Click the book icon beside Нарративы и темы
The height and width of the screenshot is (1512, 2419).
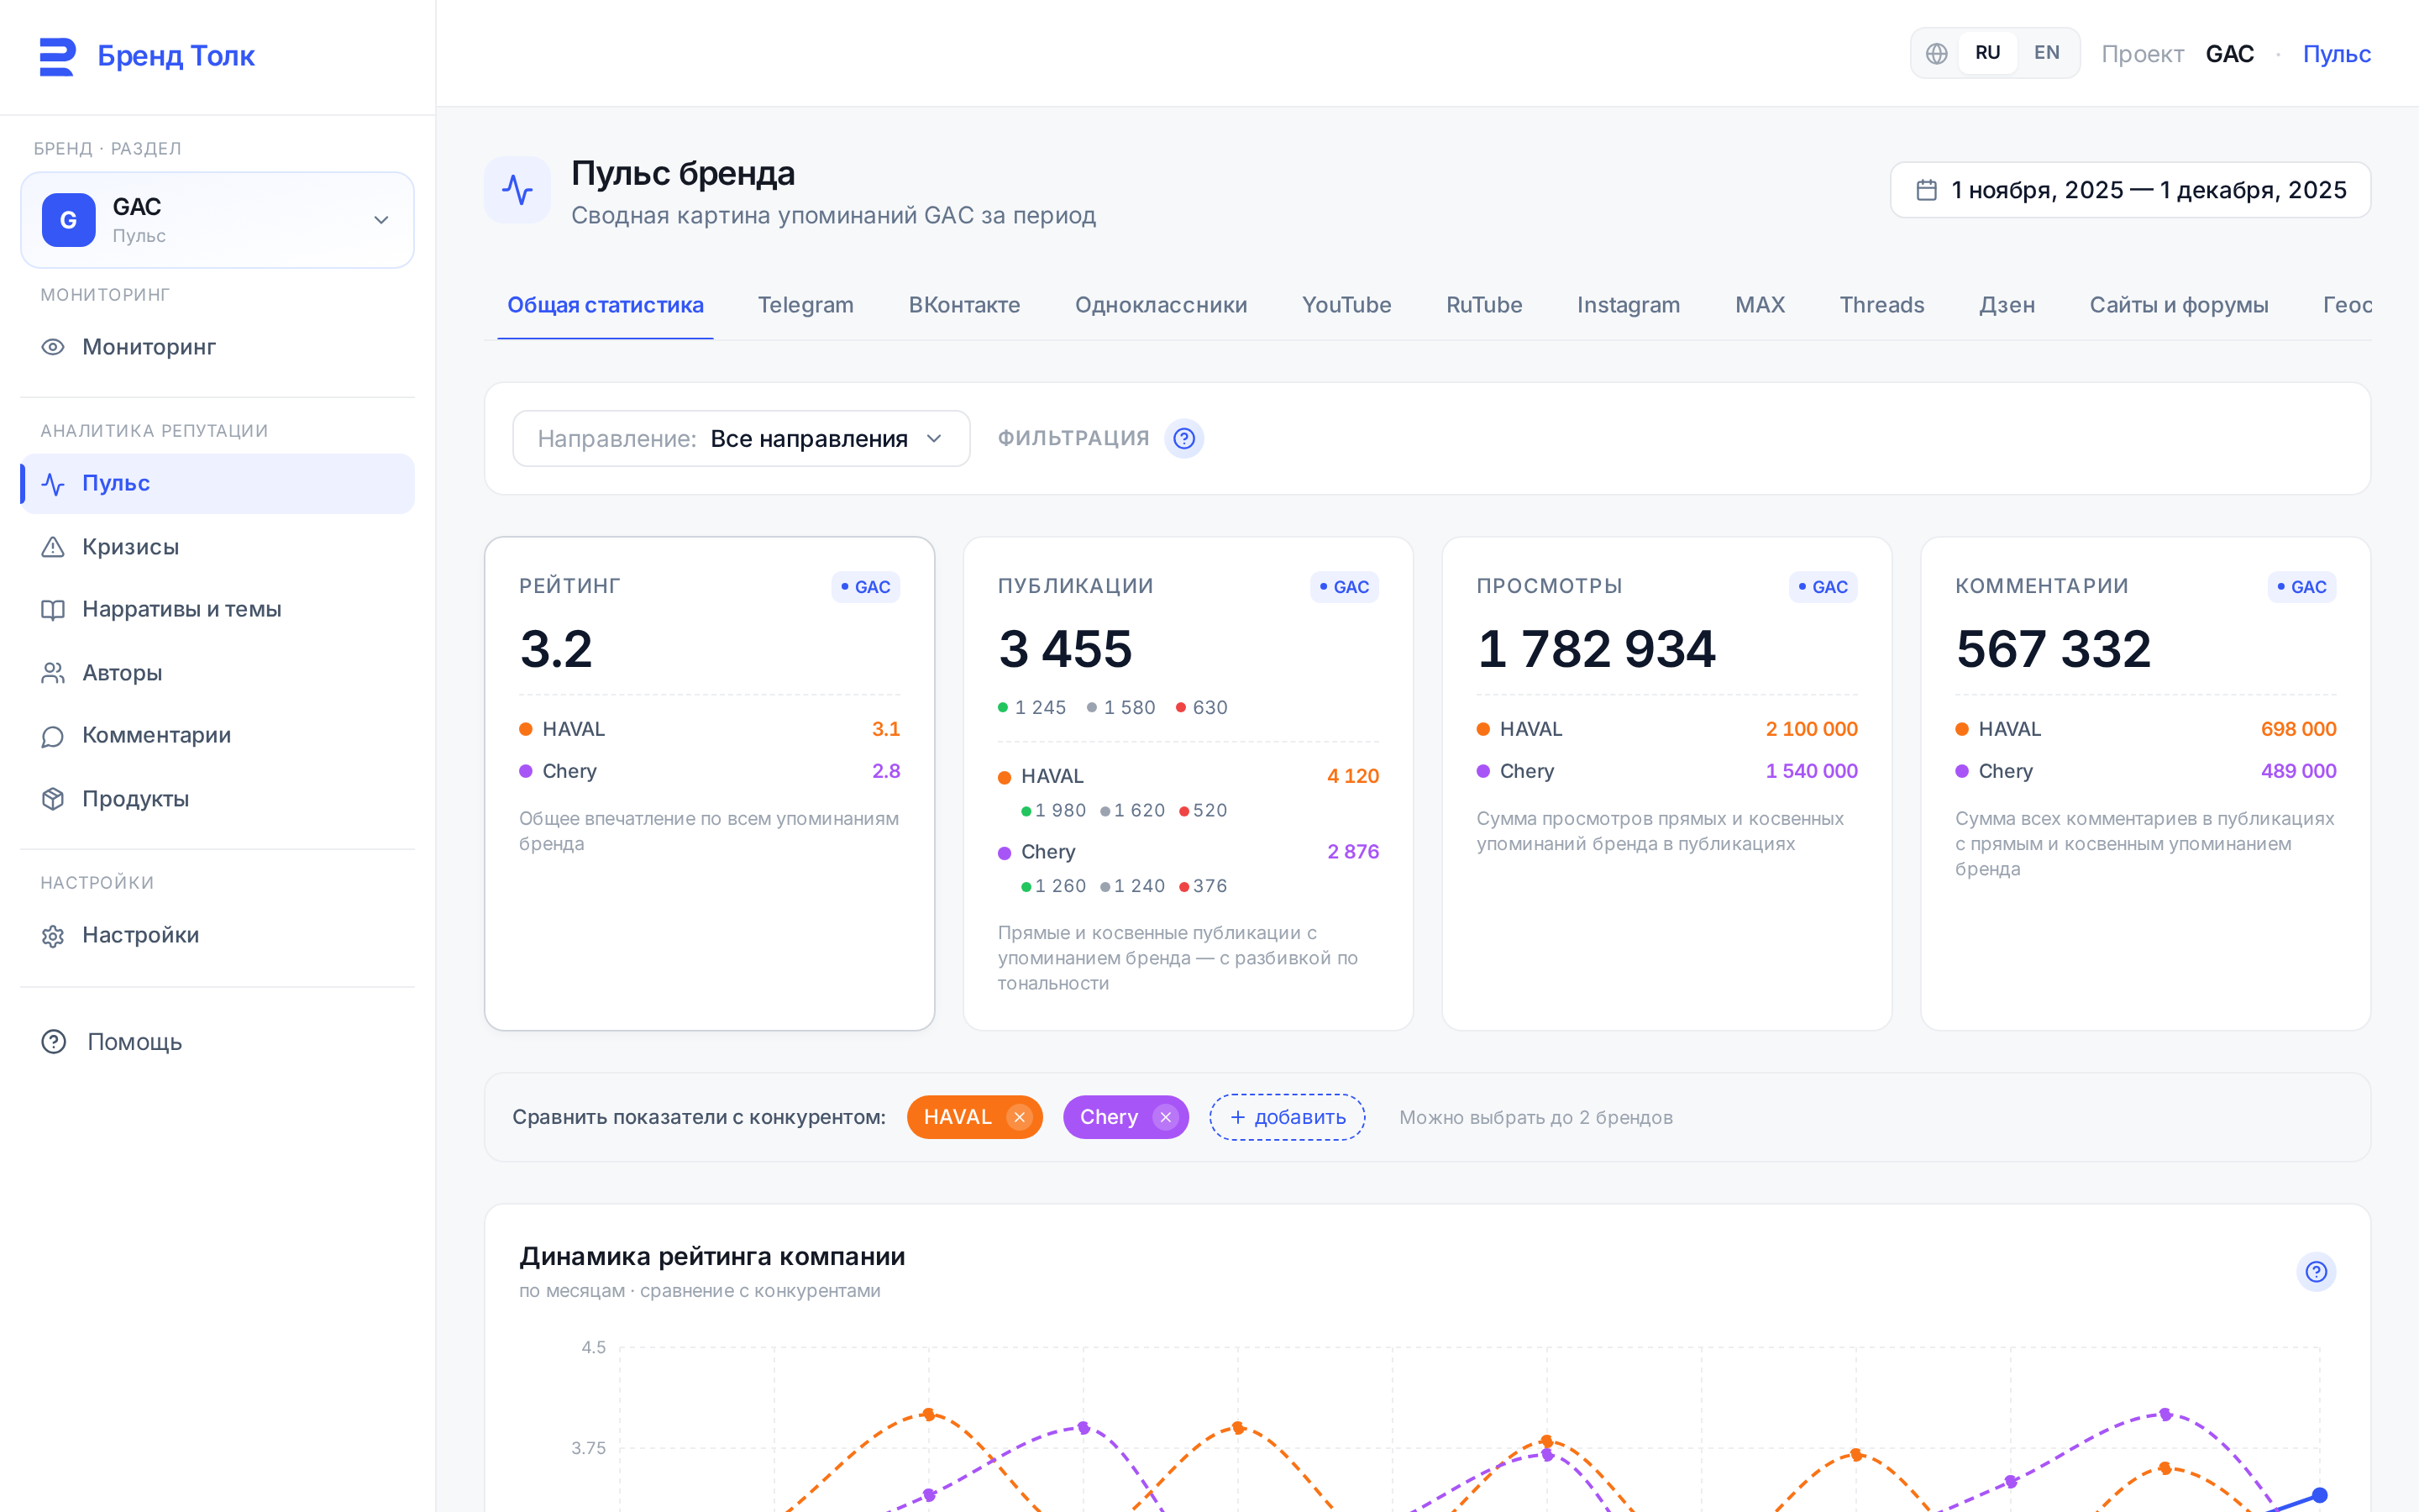pos(53,610)
